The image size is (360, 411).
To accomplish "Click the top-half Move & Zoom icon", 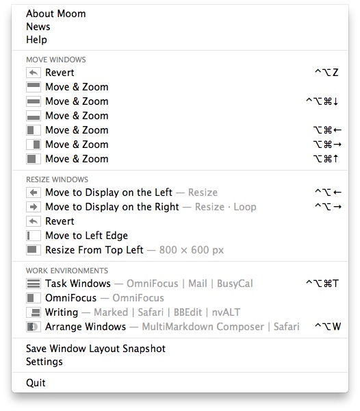I will (x=34, y=87).
